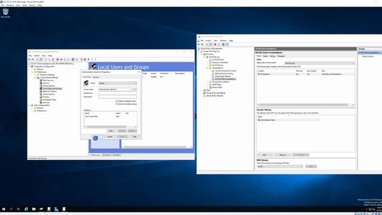
Task: Switch to Common tab in properties dialog
Action: pyautogui.click(x=96, y=77)
